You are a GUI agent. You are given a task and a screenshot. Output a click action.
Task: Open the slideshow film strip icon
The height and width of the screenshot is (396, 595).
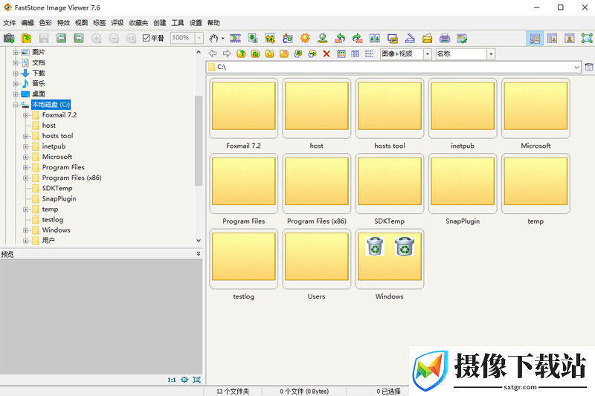235,39
